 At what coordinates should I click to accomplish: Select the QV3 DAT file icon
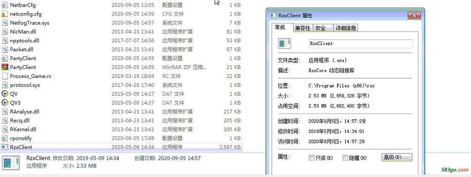5,103
